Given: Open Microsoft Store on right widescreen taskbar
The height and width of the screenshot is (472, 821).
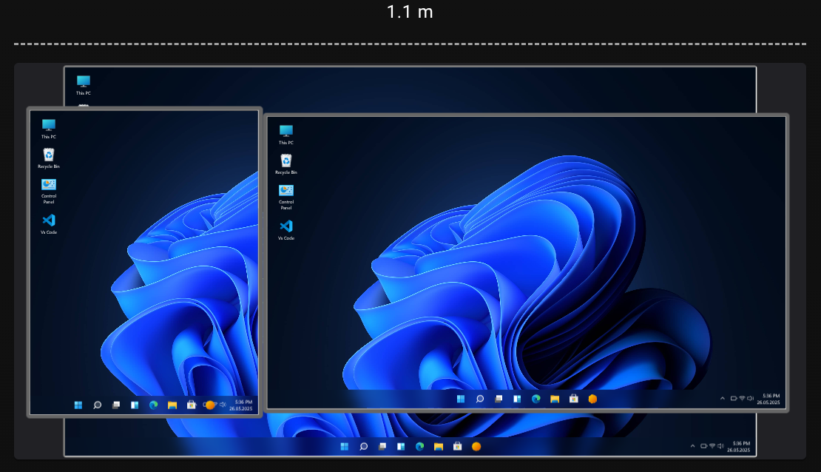Looking at the screenshot, I should pos(574,399).
